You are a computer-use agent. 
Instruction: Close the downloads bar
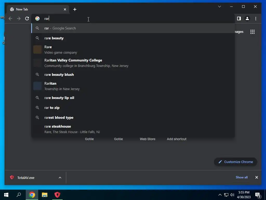[x=256, y=177]
